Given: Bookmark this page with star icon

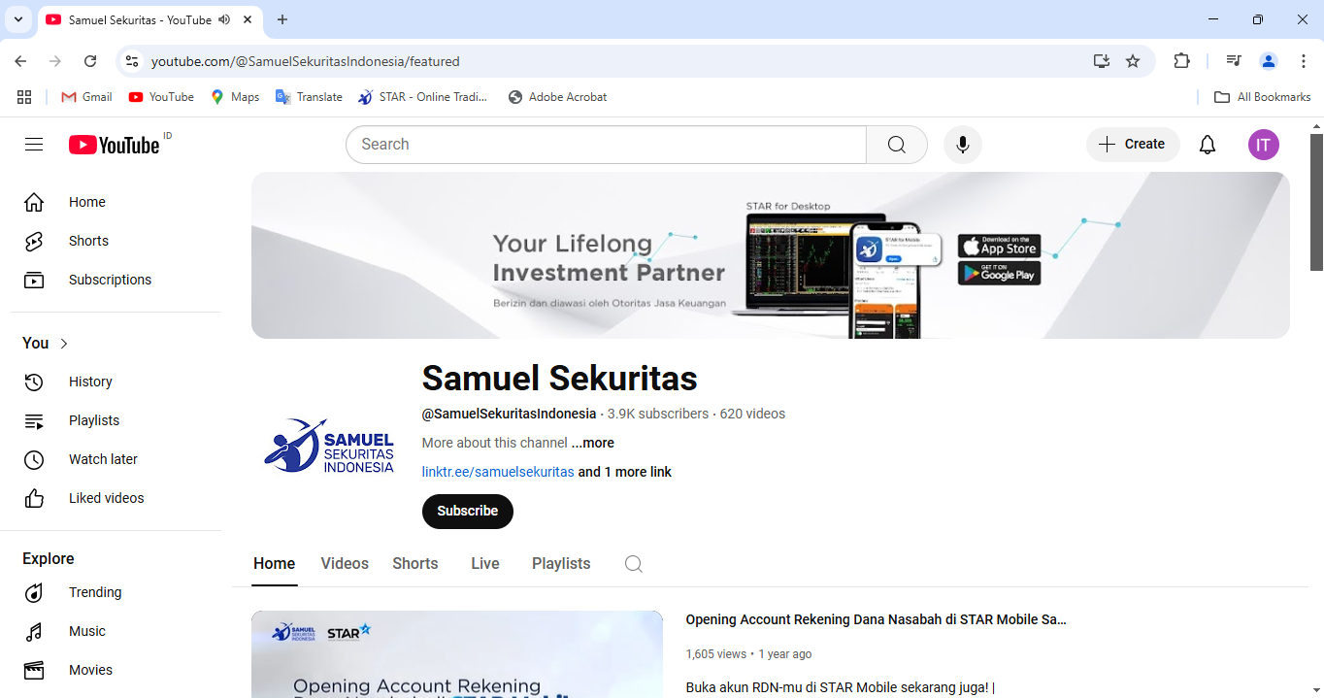Looking at the screenshot, I should [1132, 61].
